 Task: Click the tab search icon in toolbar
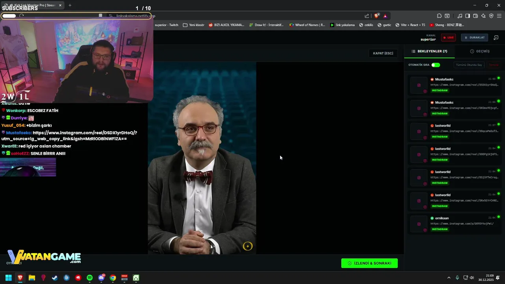coord(447,16)
